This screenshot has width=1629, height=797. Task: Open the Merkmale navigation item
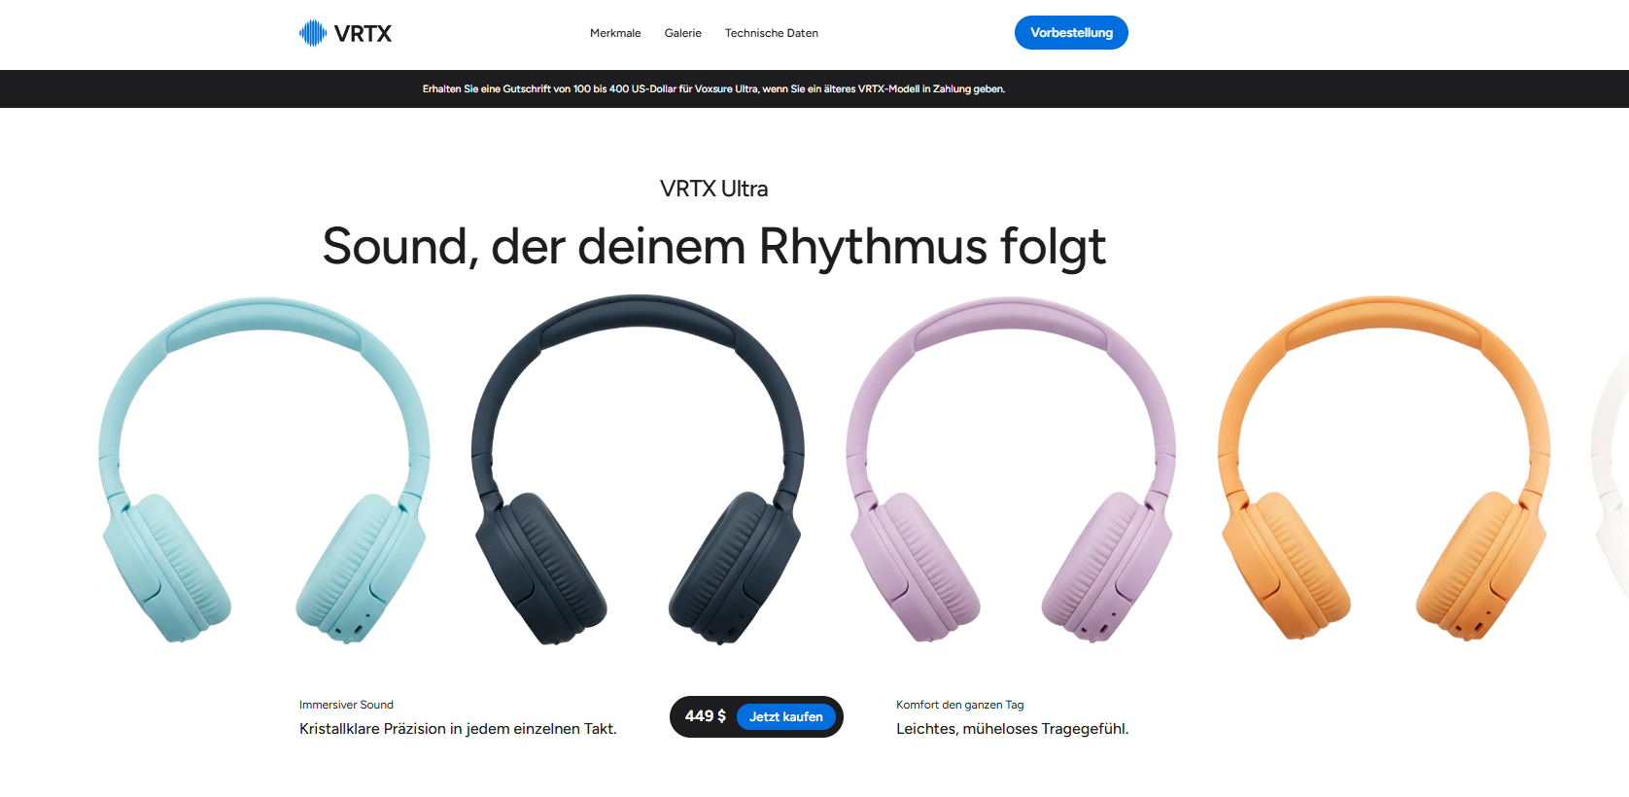point(615,33)
